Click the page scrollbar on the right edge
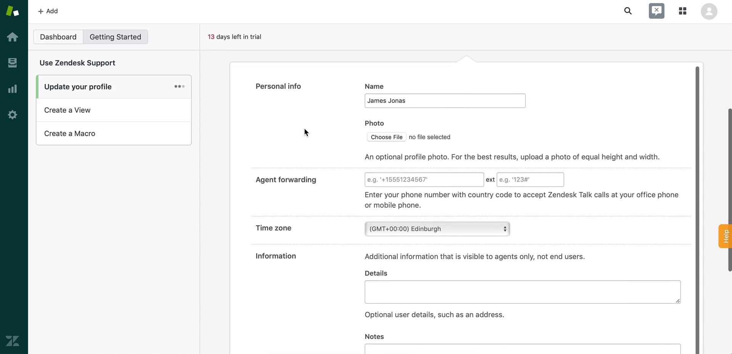The width and height of the screenshot is (732, 354). click(x=730, y=190)
